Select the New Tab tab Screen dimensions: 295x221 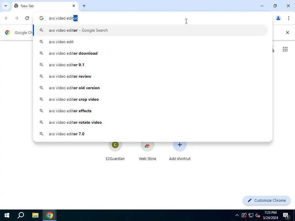point(45,6)
